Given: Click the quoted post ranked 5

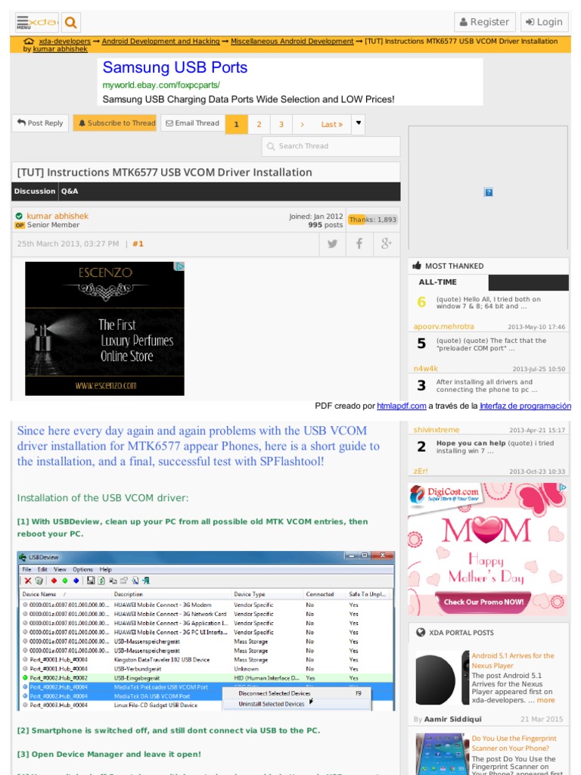Looking at the screenshot, I should 491,344.
